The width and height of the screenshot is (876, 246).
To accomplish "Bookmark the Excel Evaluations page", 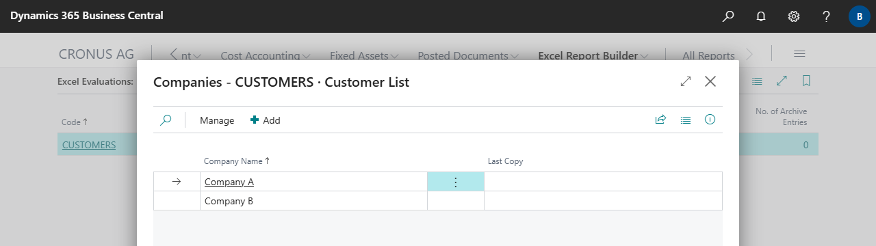I will pos(806,81).
